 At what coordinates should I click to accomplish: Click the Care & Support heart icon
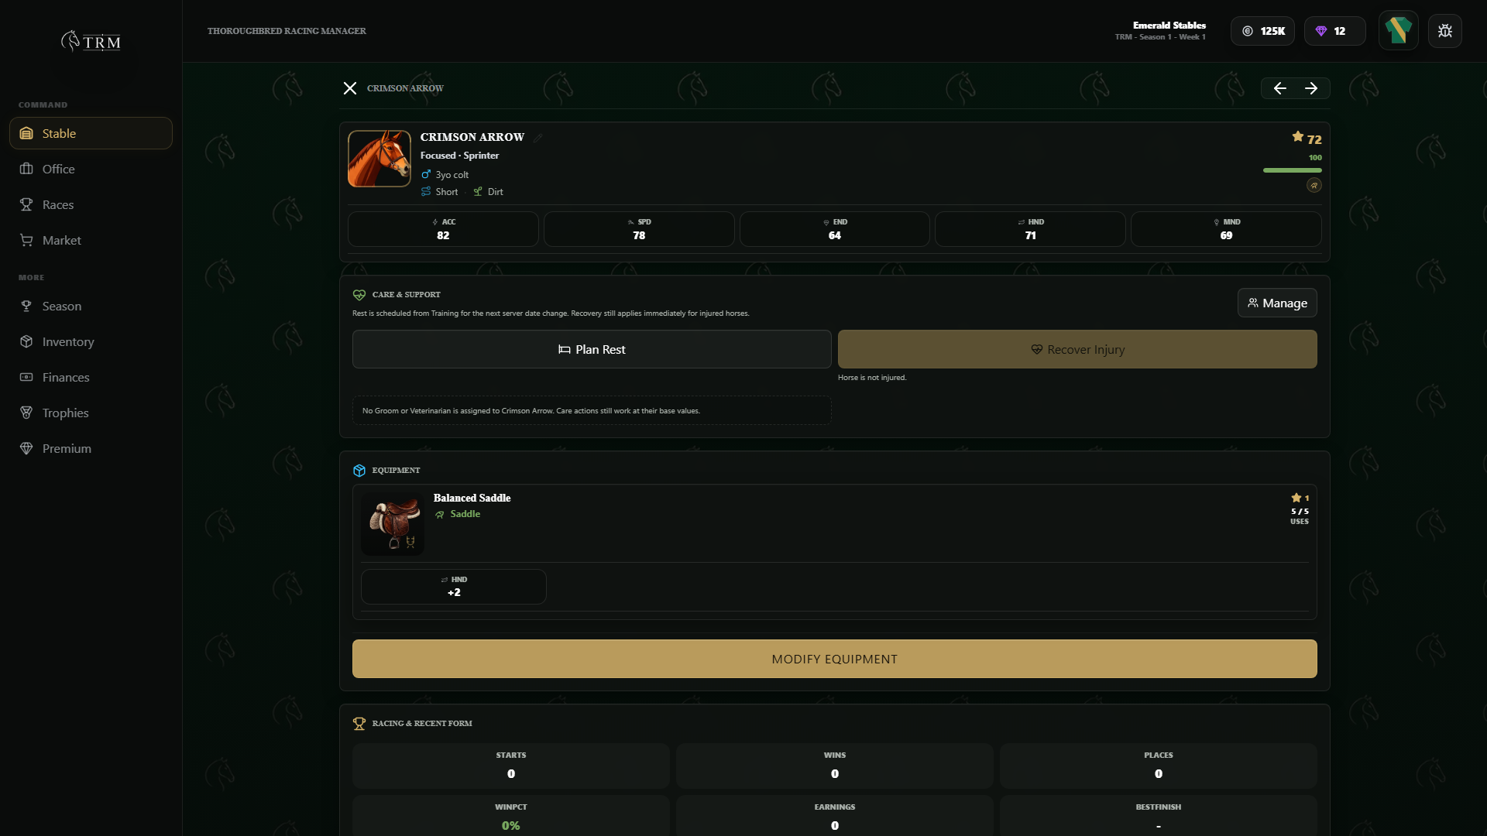click(x=359, y=295)
